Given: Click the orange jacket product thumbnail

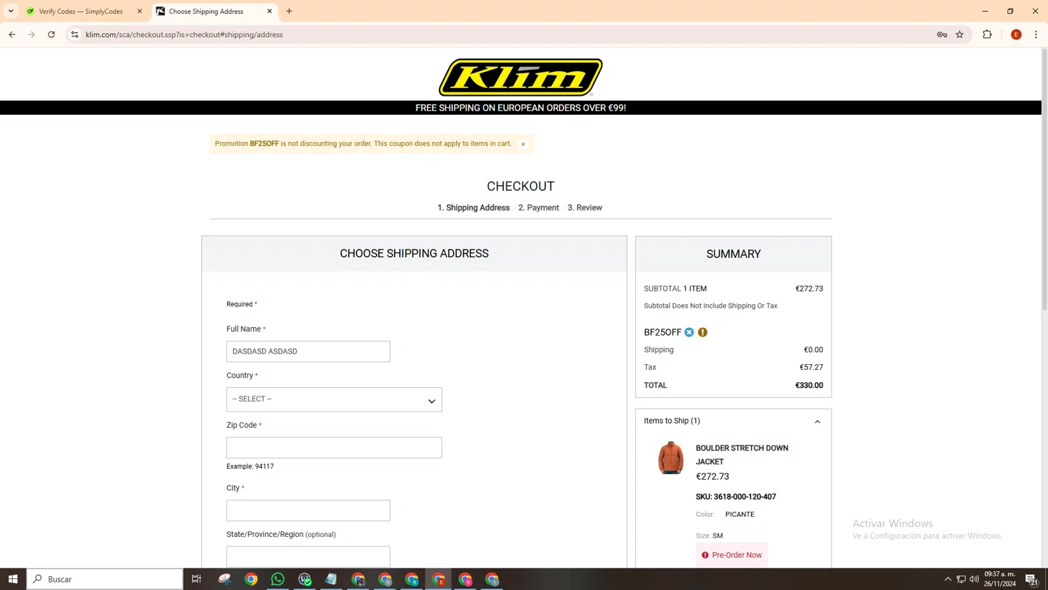Looking at the screenshot, I should tap(671, 458).
